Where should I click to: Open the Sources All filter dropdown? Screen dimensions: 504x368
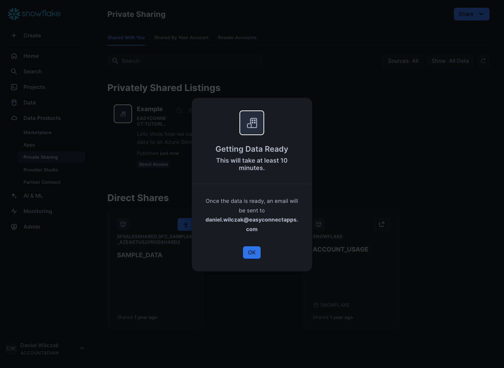403,61
